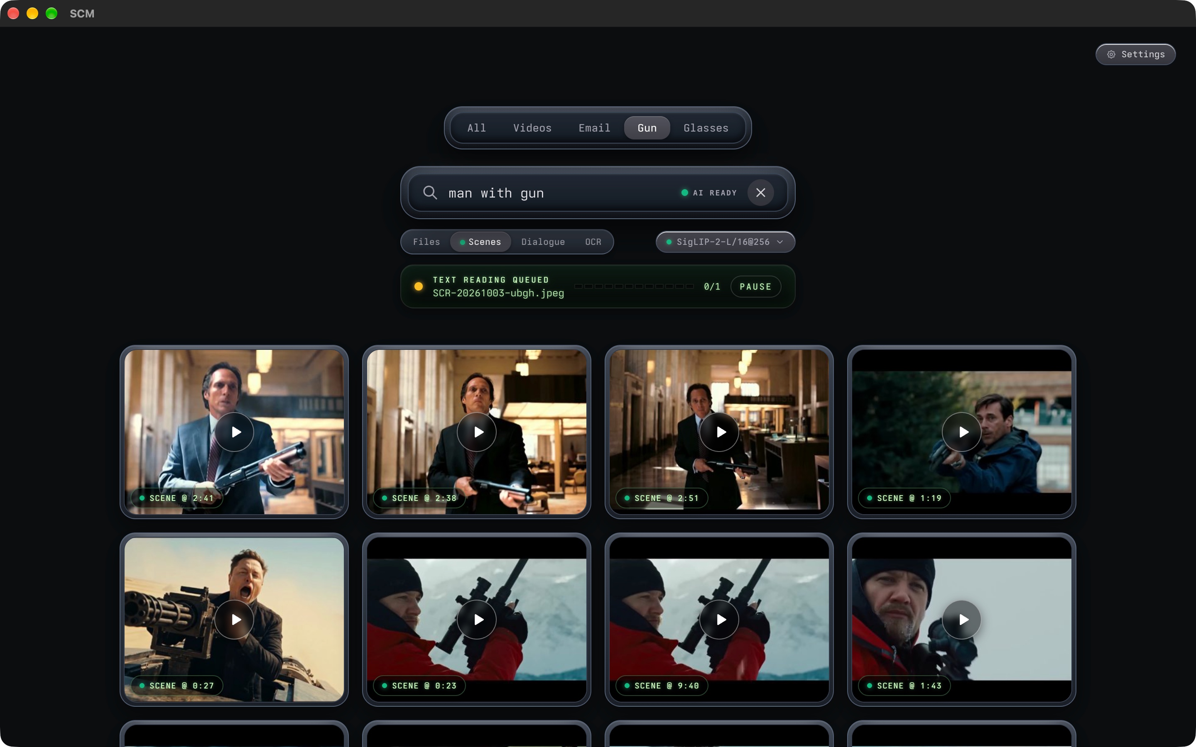Click the 'SCENE @ 0:27' timestamp badge

177,686
